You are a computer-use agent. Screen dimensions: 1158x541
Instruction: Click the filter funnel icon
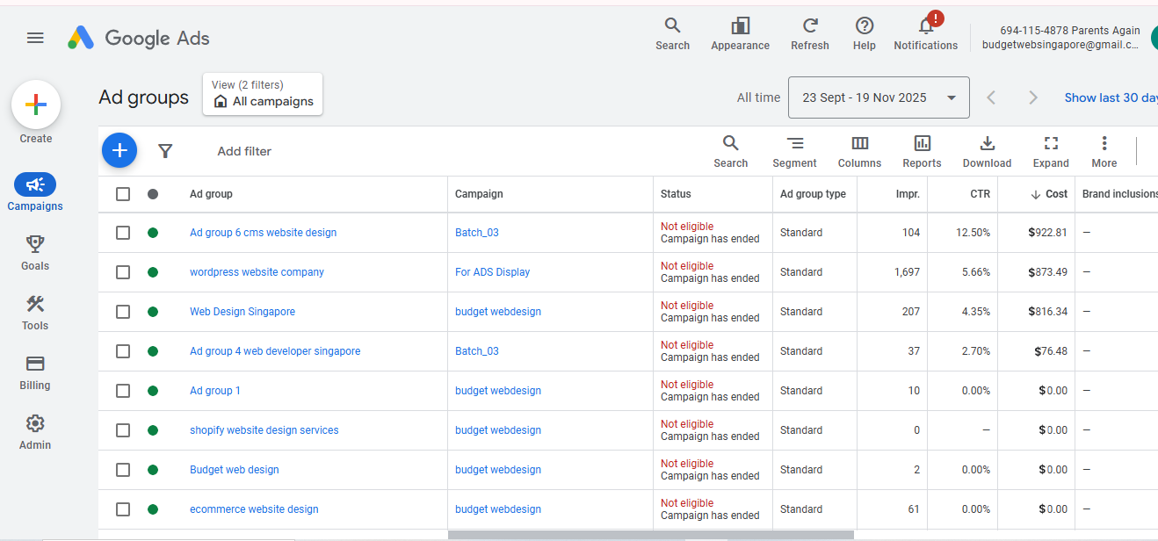pyautogui.click(x=165, y=151)
